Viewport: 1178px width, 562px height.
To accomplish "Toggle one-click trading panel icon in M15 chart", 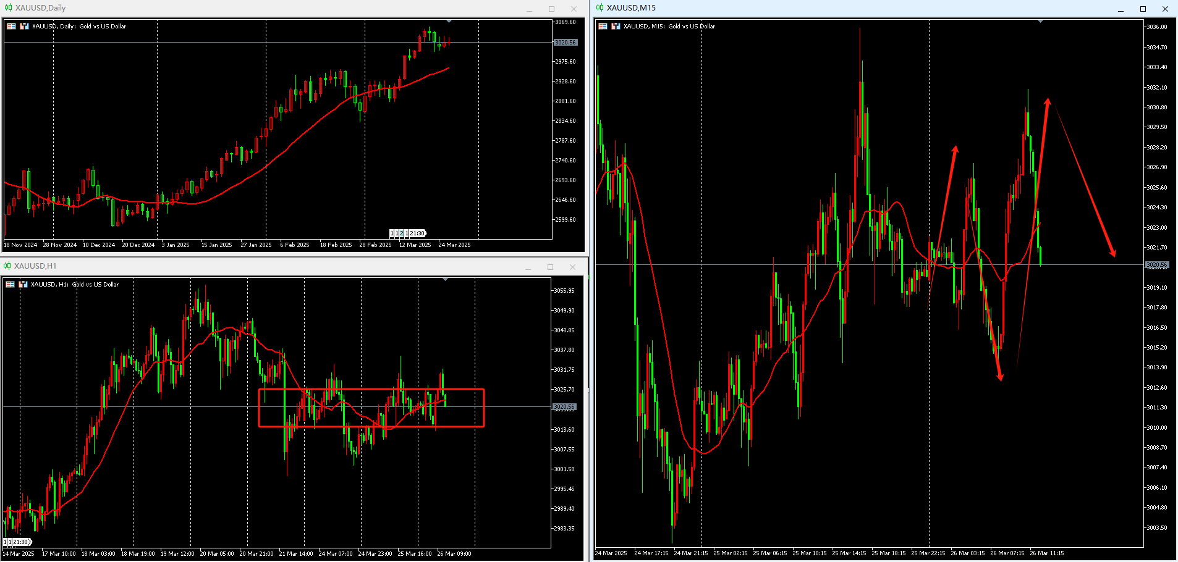I will point(616,26).
